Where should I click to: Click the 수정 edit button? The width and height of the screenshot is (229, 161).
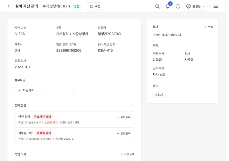pos(95,6)
